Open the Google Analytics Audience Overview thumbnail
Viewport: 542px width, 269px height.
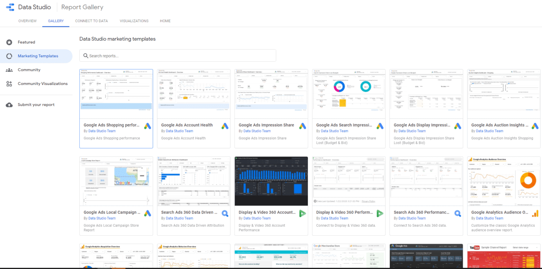pyautogui.click(x=503, y=181)
